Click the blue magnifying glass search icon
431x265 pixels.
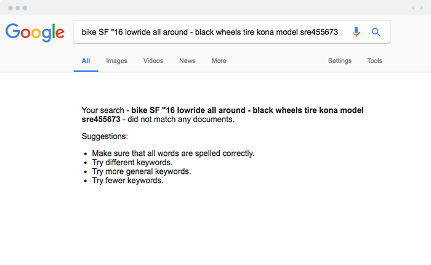coord(376,32)
